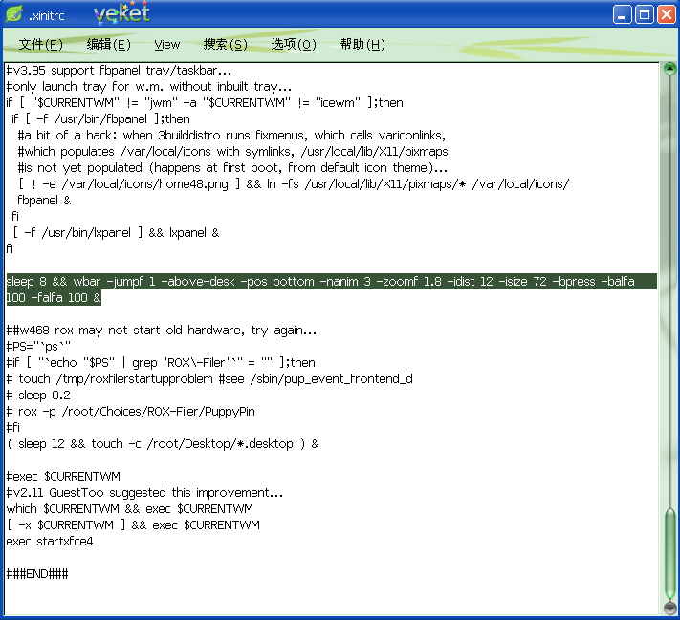Screen dimensions: 680x620
Task: Click the '##w468 rox may not start' line
Action: (x=162, y=331)
